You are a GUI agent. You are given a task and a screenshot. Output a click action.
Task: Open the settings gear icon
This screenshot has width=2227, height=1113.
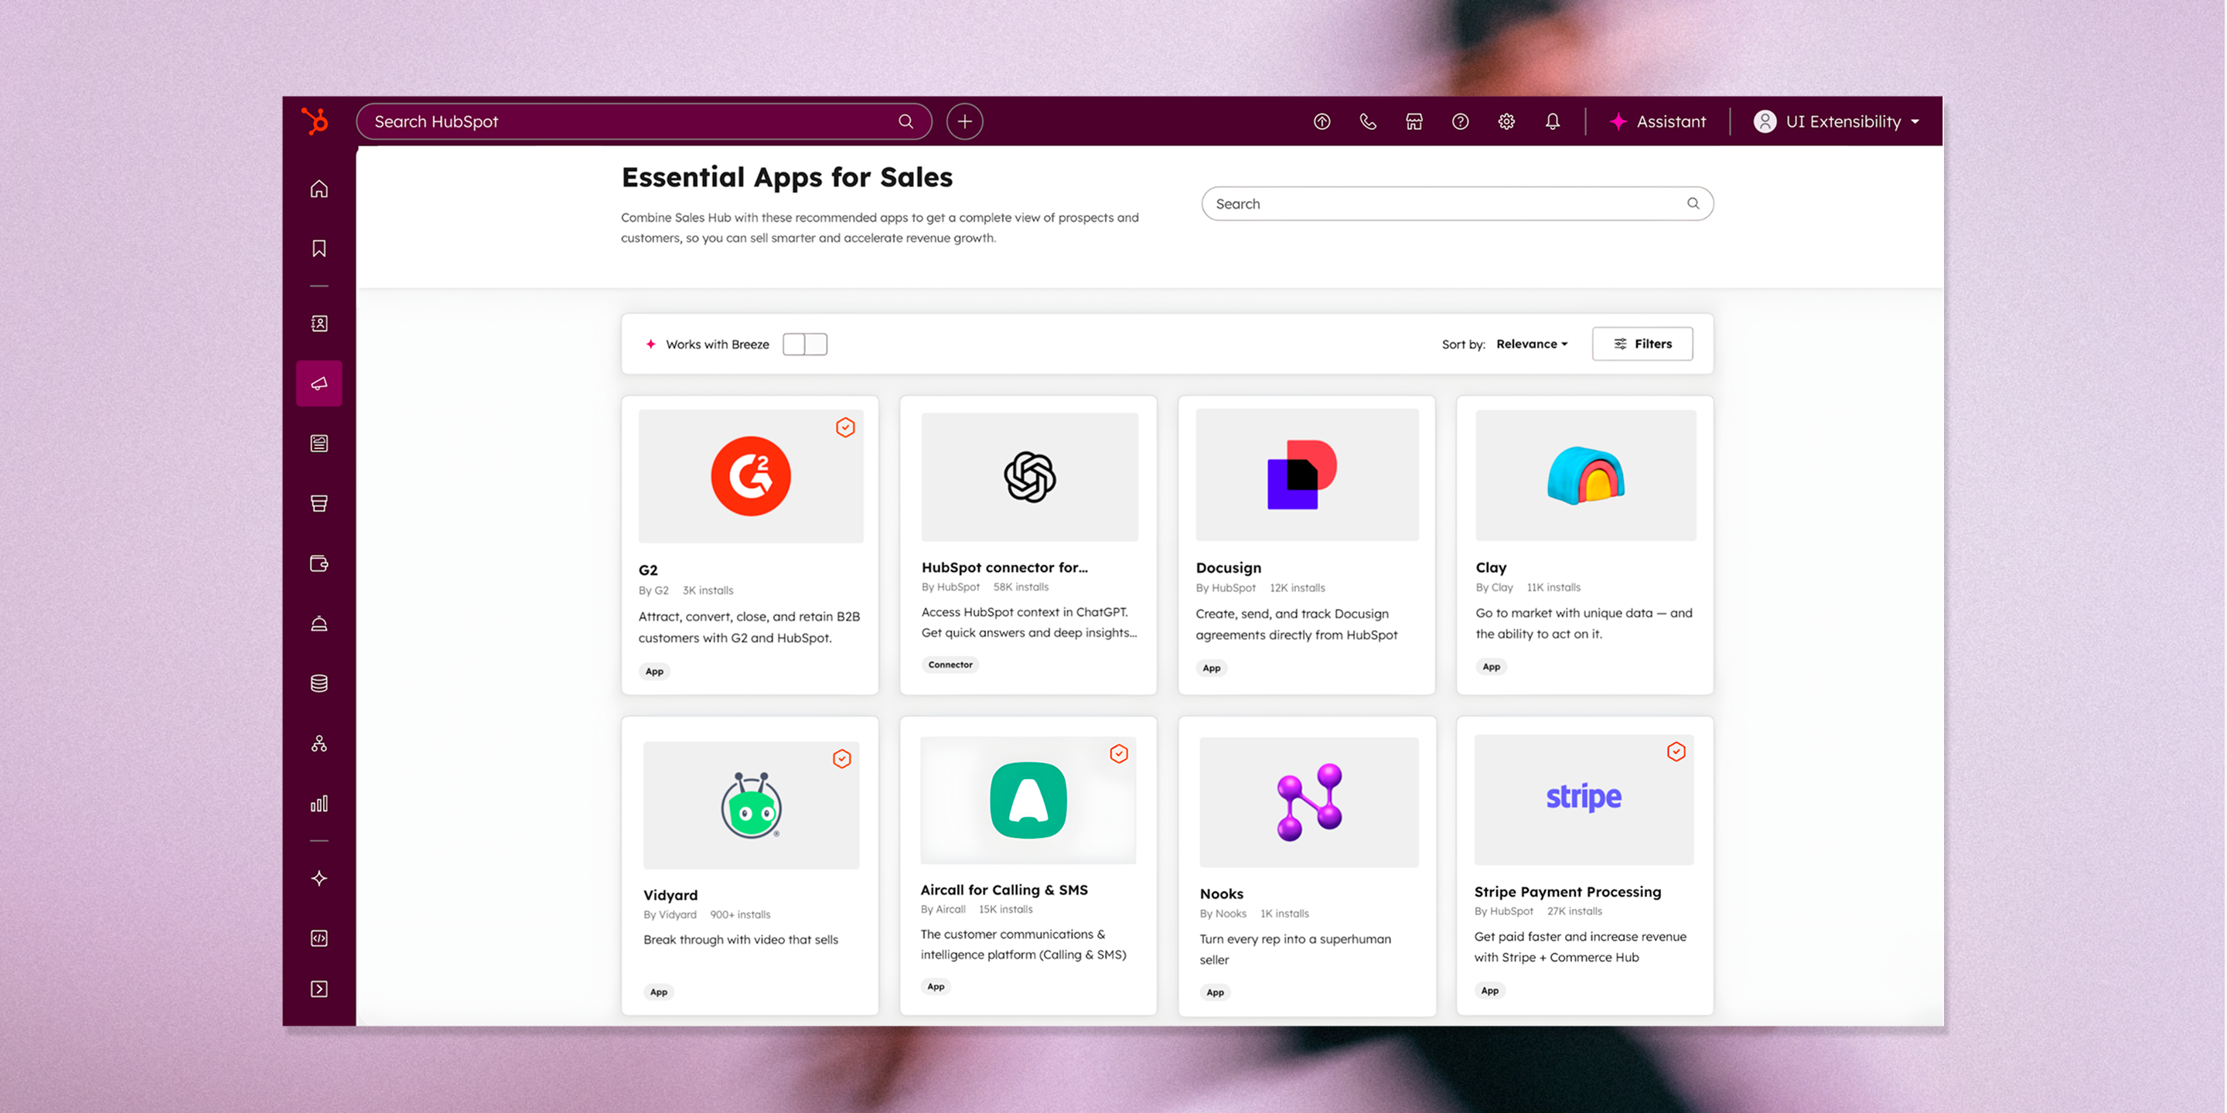coord(1506,122)
